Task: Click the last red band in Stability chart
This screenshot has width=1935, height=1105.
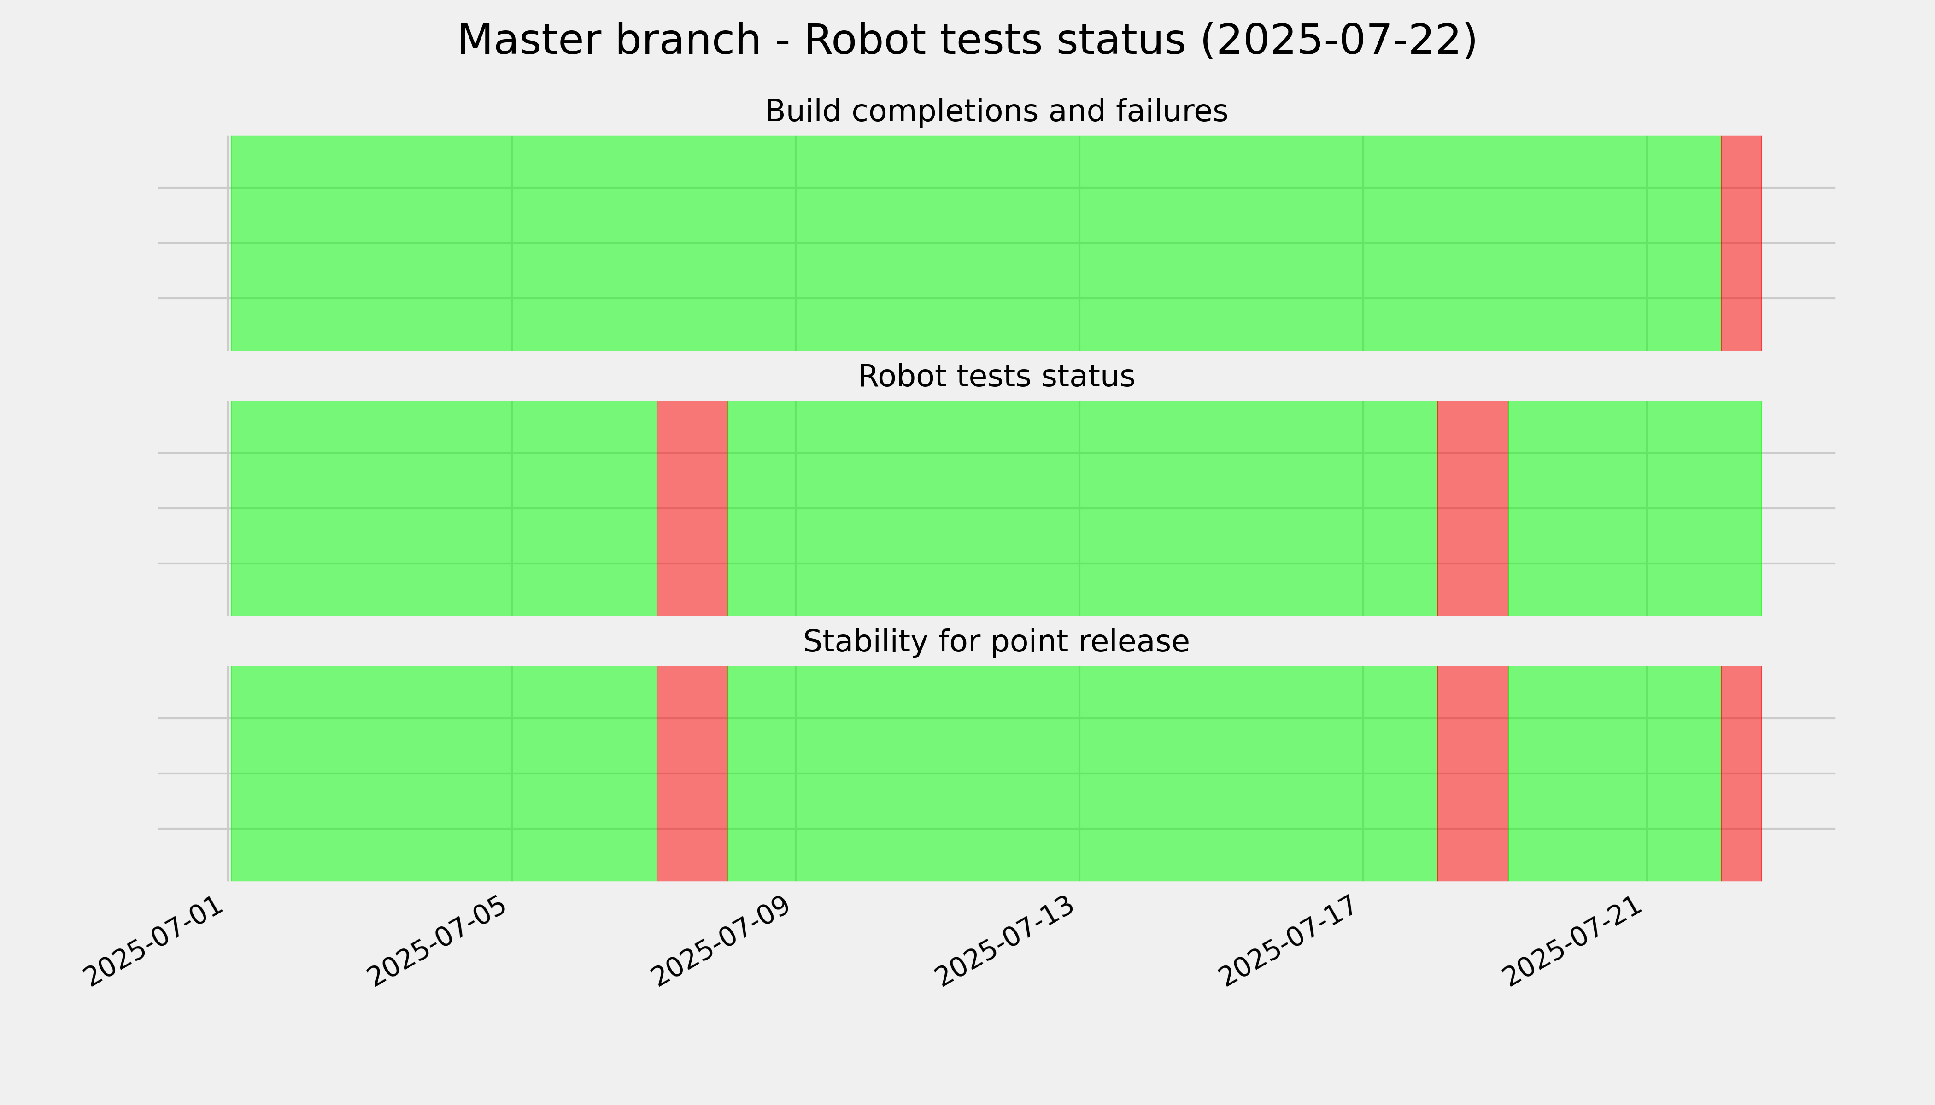Action: [x=1741, y=773]
